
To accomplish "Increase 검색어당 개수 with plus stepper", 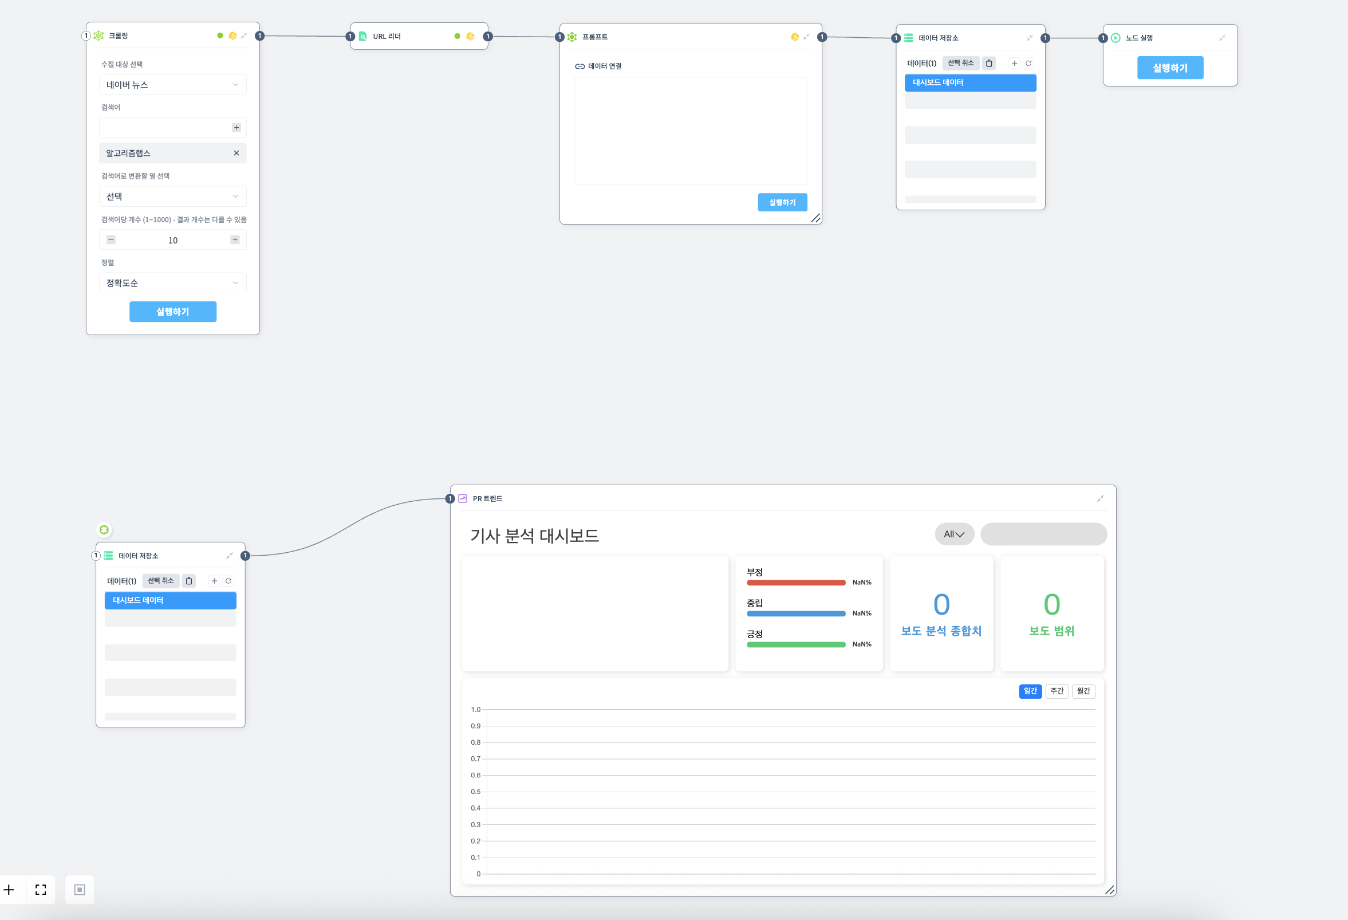I will tap(235, 239).
